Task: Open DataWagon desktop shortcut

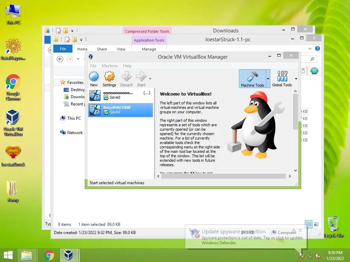Action: (13, 49)
